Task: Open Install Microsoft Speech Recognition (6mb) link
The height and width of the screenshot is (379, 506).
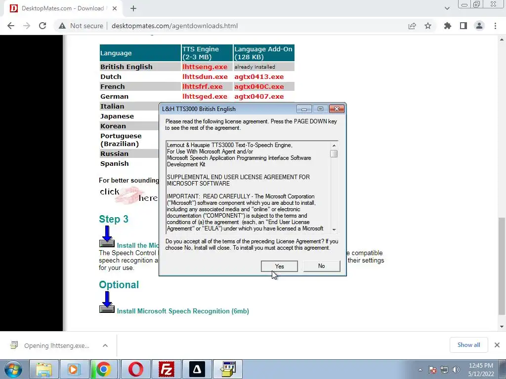Action: tap(183, 311)
